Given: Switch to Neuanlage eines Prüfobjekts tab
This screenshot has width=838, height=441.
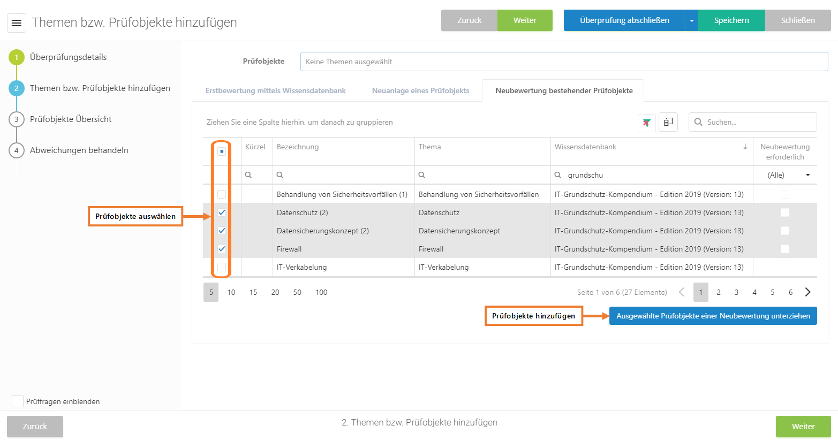Looking at the screenshot, I should pyautogui.click(x=420, y=90).
